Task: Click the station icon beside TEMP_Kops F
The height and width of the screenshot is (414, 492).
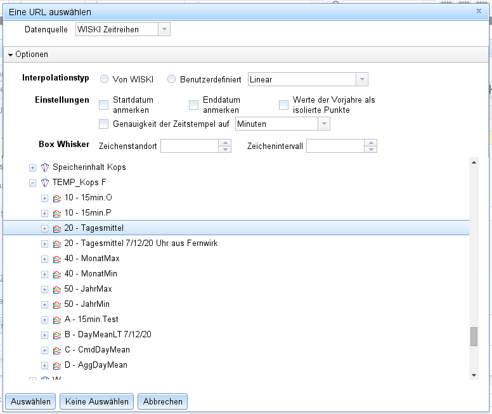Action: pyautogui.click(x=45, y=183)
